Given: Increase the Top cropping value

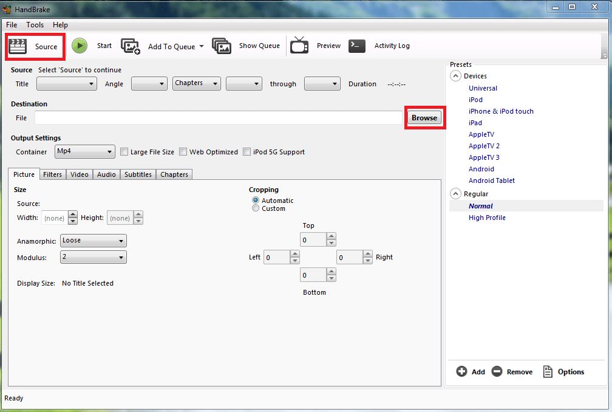Looking at the screenshot, I should pos(331,236).
